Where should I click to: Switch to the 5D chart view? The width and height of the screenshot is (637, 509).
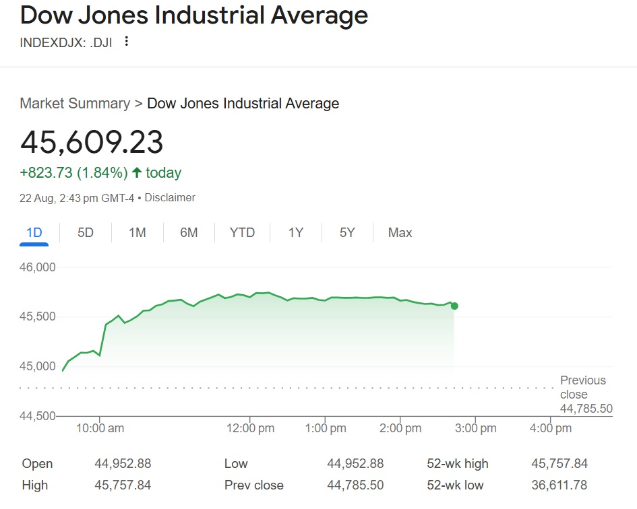coord(85,232)
